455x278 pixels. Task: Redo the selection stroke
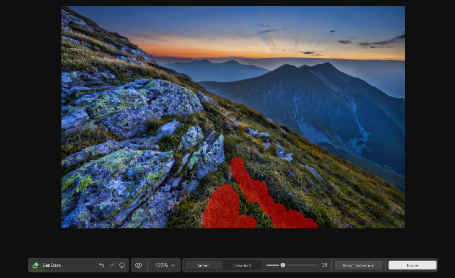point(112,265)
